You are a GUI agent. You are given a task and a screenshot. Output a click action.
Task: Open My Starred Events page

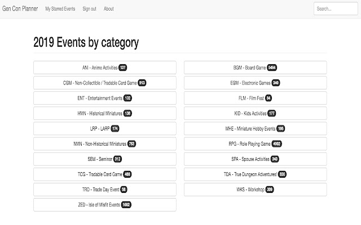pos(60,9)
